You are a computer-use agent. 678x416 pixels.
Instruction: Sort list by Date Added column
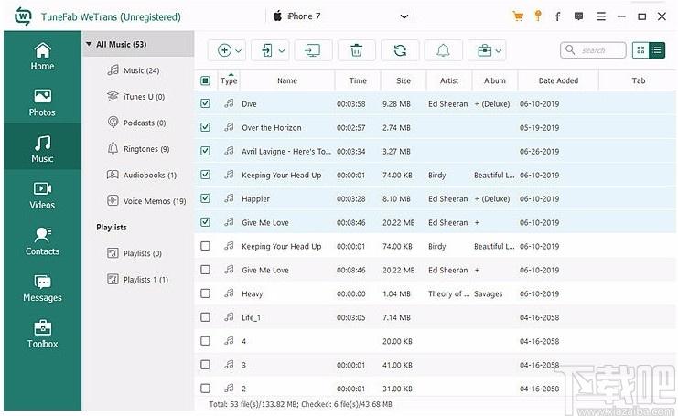click(x=558, y=80)
